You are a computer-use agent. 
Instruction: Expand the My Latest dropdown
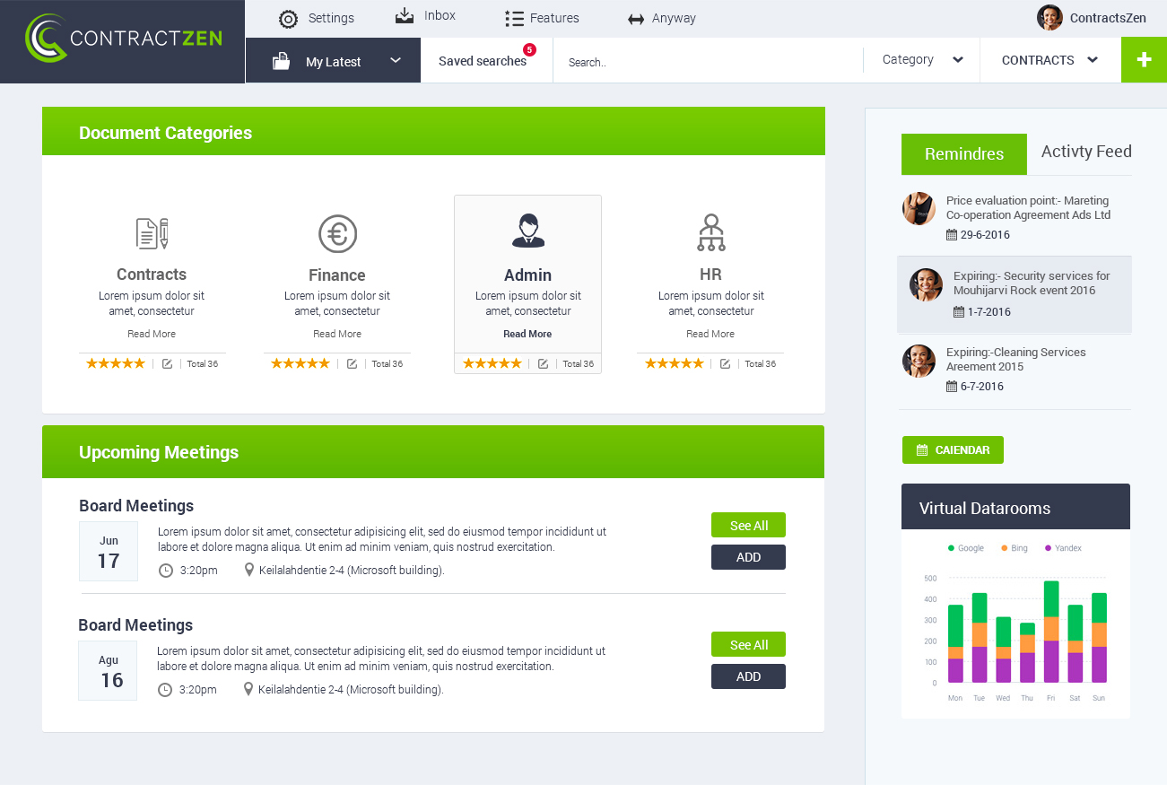tap(396, 60)
